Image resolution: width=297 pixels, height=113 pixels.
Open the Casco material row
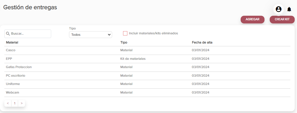pyautogui.click(x=147, y=50)
